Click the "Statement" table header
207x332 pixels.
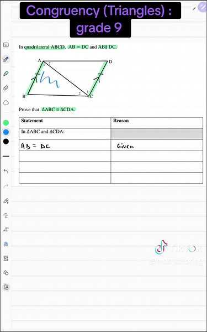point(32,121)
